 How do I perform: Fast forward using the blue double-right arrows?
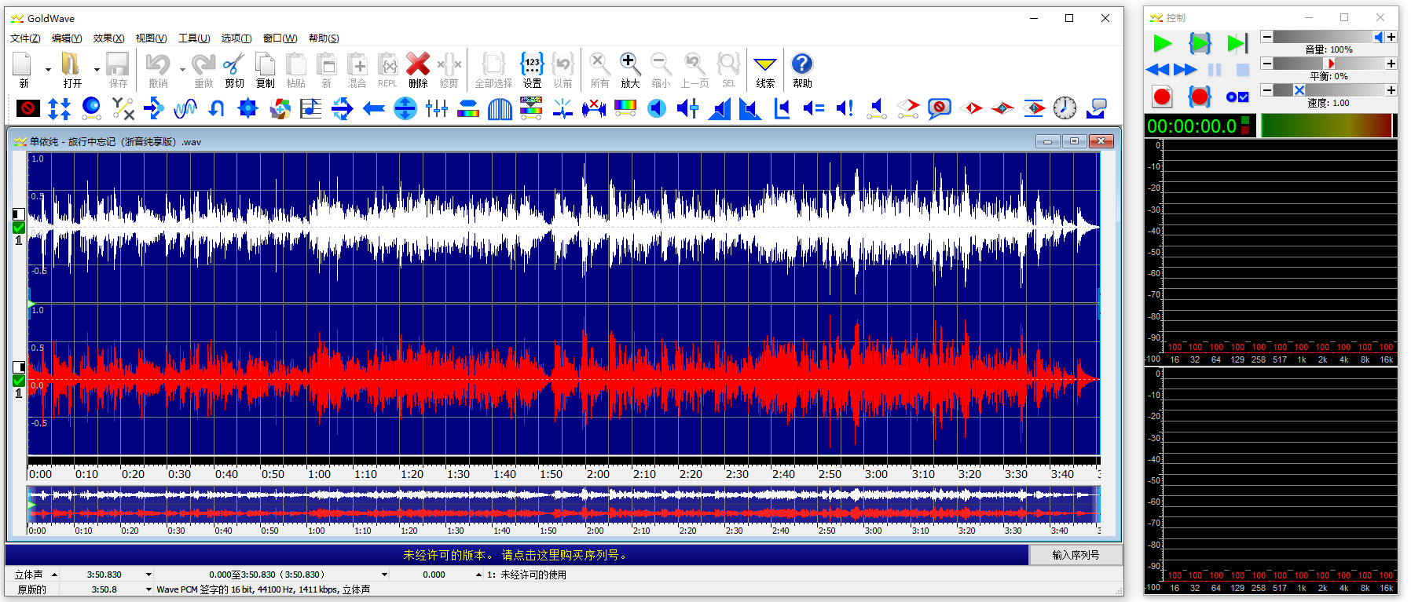point(1186,70)
